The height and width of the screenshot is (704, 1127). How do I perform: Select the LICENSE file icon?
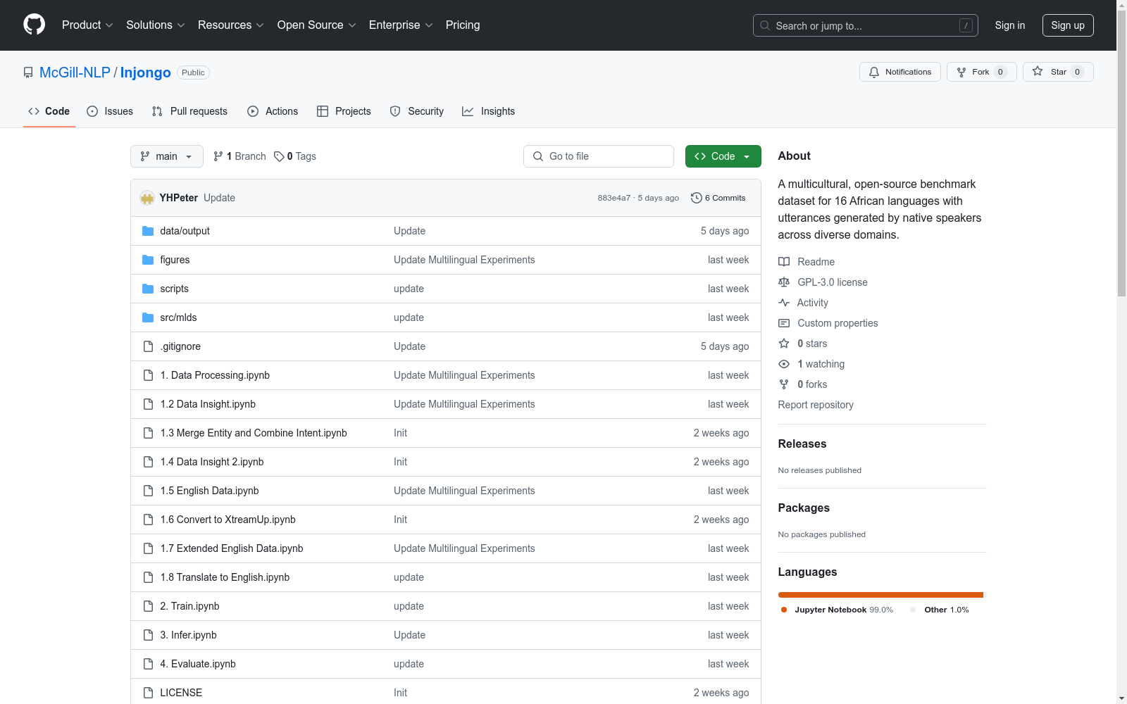click(x=148, y=693)
